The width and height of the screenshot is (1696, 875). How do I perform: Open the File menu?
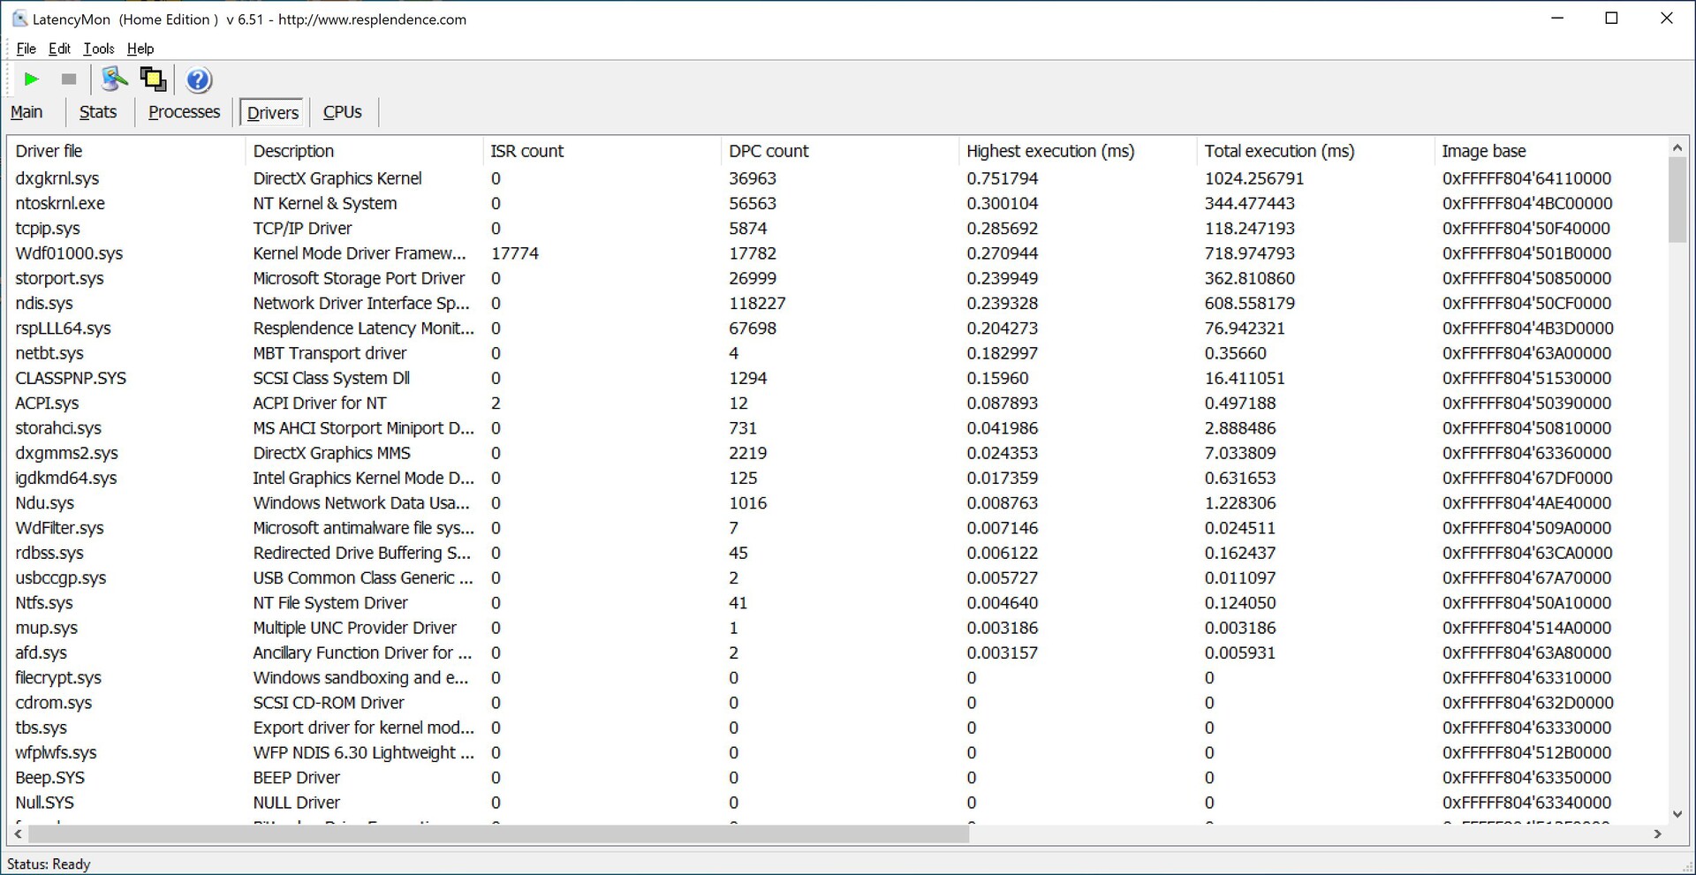coord(26,49)
